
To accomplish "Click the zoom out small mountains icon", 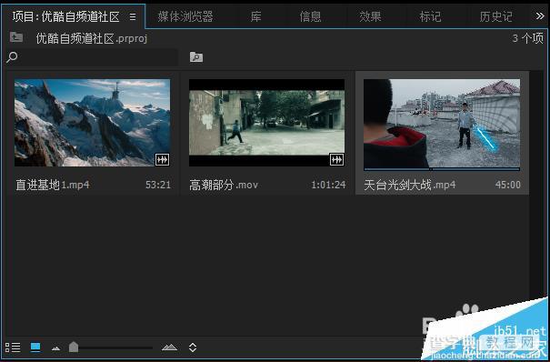I will (x=55, y=348).
